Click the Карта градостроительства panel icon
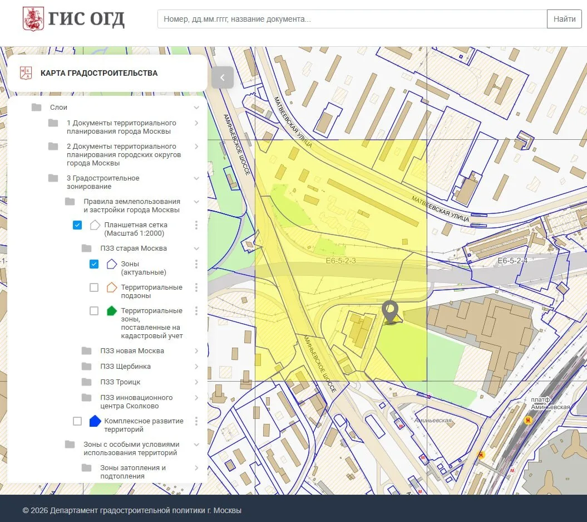 point(26,73)
